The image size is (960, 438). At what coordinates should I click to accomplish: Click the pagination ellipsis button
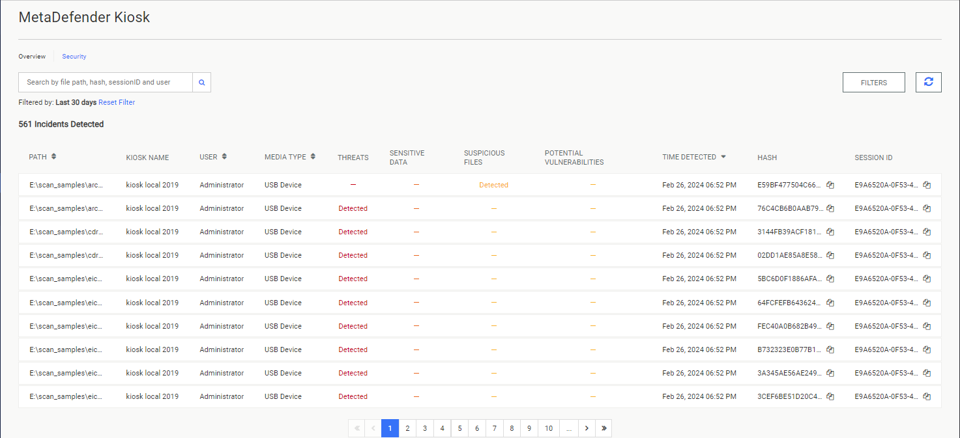569,428
